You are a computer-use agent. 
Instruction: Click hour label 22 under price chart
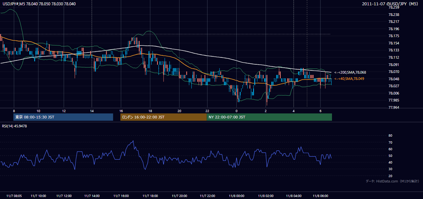point(208,111)
